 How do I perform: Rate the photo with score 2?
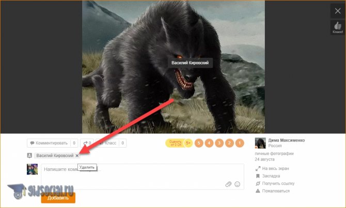[229, 143]
